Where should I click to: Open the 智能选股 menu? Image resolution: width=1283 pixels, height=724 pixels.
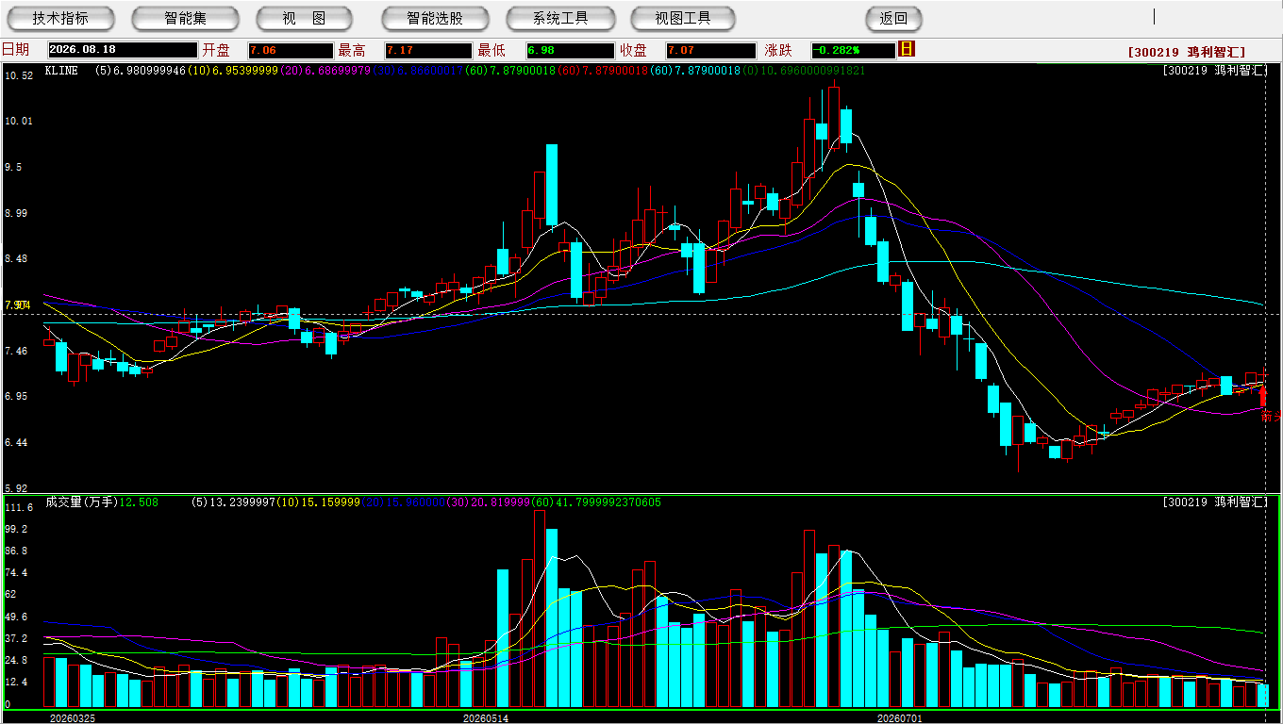pyautogui.click(x=435, y=18)
